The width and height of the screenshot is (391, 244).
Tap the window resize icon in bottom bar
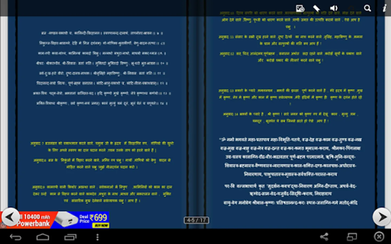click(352, 237)
